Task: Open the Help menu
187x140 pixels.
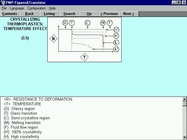Action: click(x=52, y=8)
